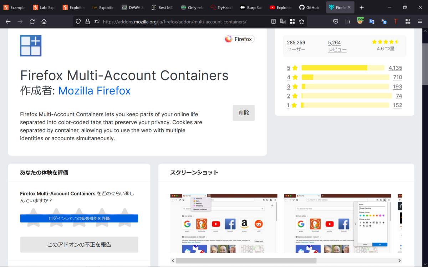
Task: Open 2-star reviews link
Action: coord(292,96)
